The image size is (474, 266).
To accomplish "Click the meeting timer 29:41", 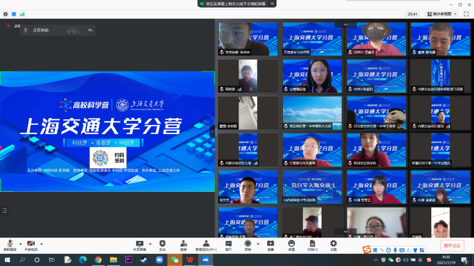I will coord(412,14).
